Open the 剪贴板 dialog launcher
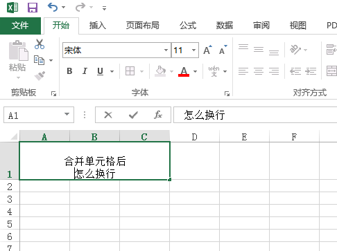The height and width of the screenshot is (251, 337). pos(53,93)
